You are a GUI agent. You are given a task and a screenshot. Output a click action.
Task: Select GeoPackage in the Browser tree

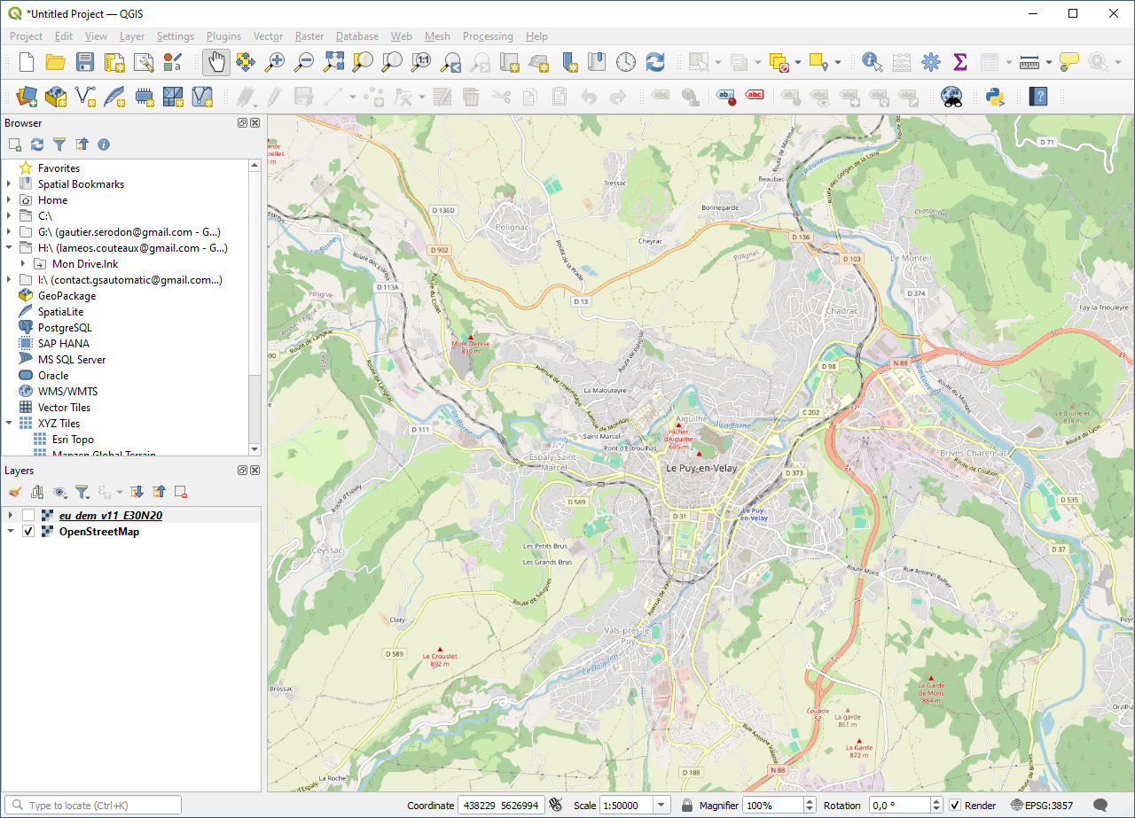coord(67,296)
